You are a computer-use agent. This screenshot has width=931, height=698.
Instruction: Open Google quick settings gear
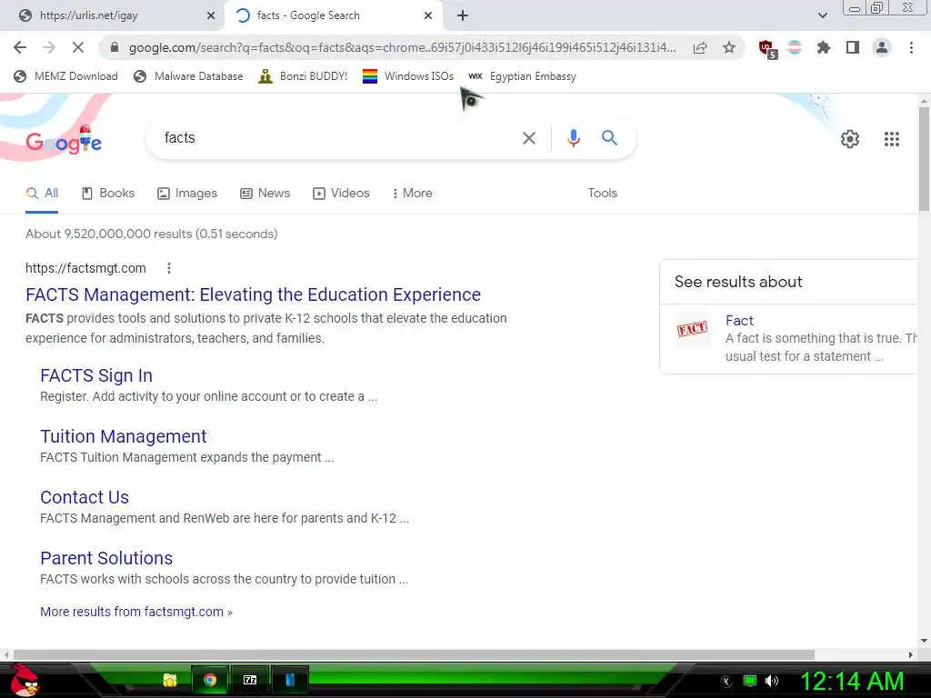click(850, 139)
